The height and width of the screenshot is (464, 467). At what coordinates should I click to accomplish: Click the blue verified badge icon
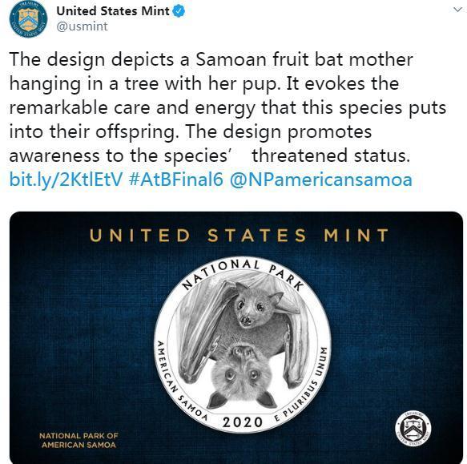(x=179, y=11)
